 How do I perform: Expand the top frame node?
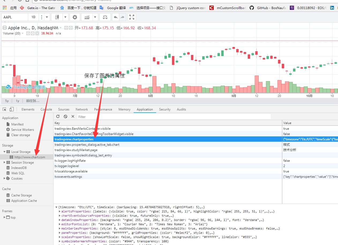[5, 217]
